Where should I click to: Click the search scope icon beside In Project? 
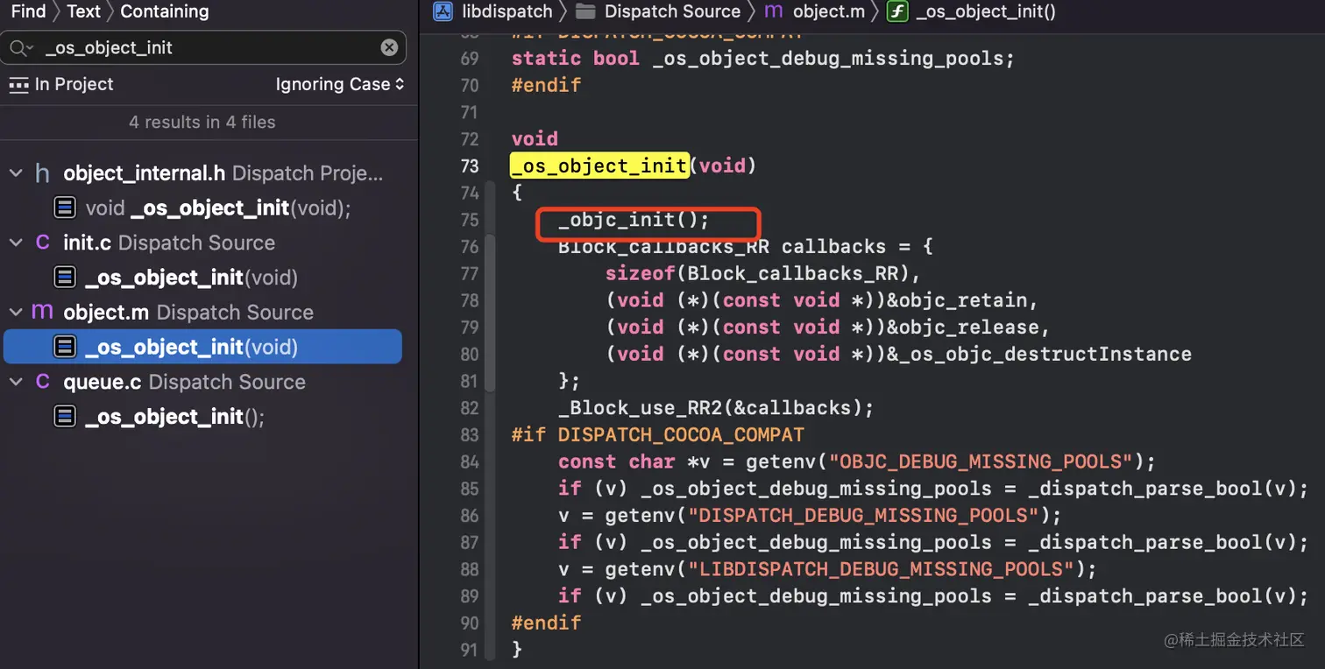click(x=18, y=84)
